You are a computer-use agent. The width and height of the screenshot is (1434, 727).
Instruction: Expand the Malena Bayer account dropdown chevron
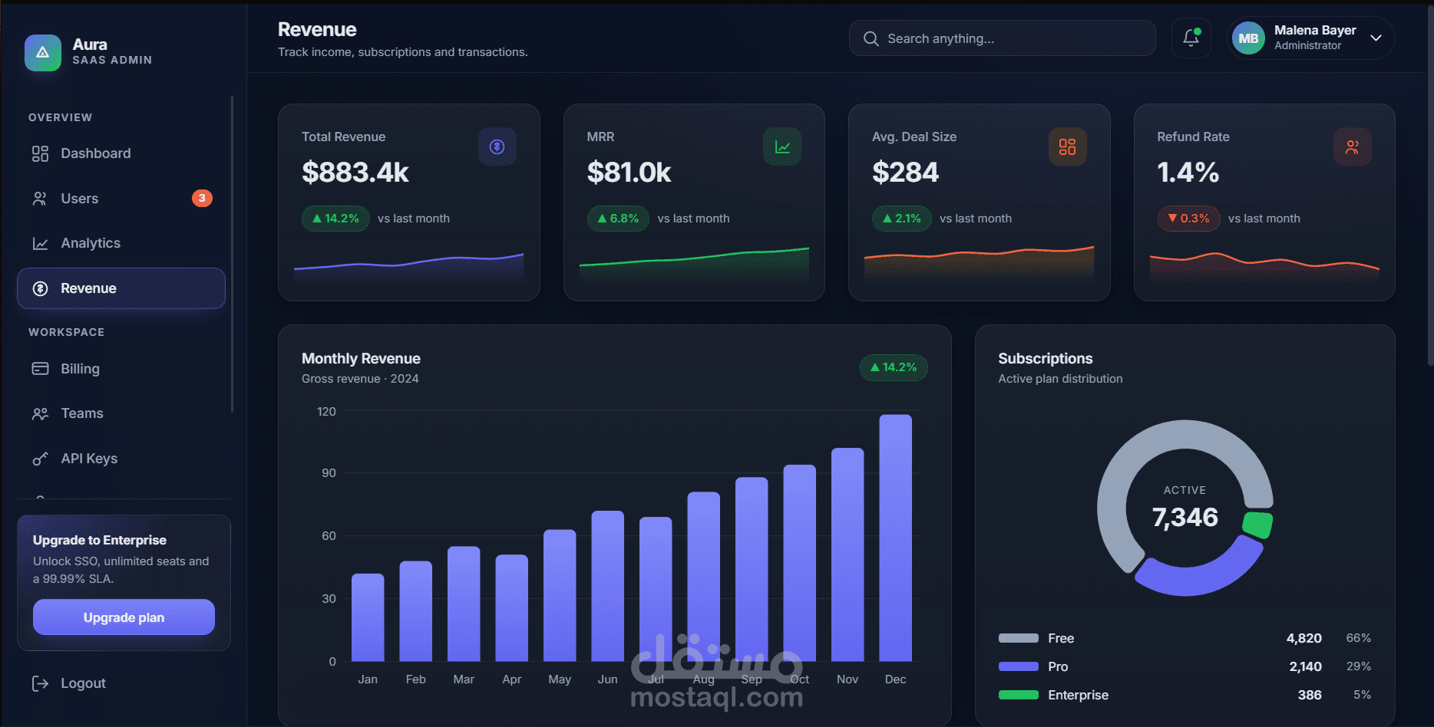pos(1376,38)
